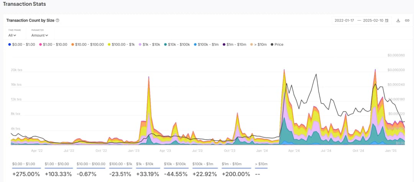
Task: Toggle the > $10m legend series
Action: point(259,45)
